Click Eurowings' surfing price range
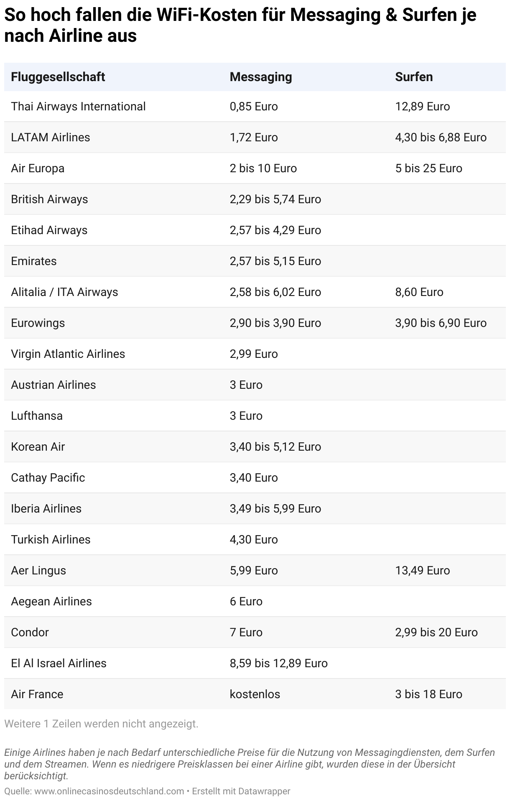This screenshot has height=801, width=510. [441, 323]
